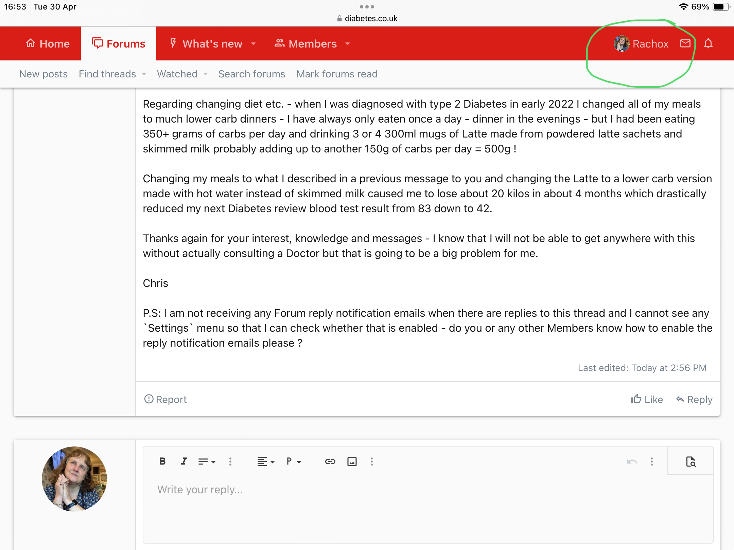The image size is (734, 550).
Task: Report this post
Action: (x=165, y=399)
